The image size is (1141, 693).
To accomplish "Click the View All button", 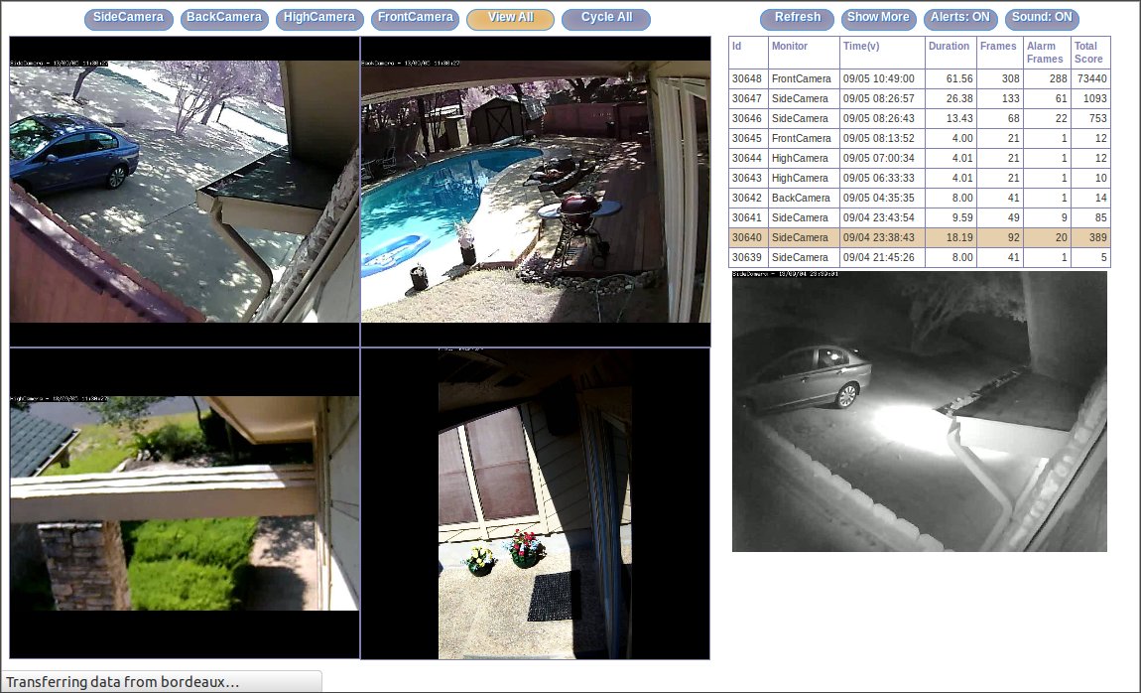I will 510,19.
